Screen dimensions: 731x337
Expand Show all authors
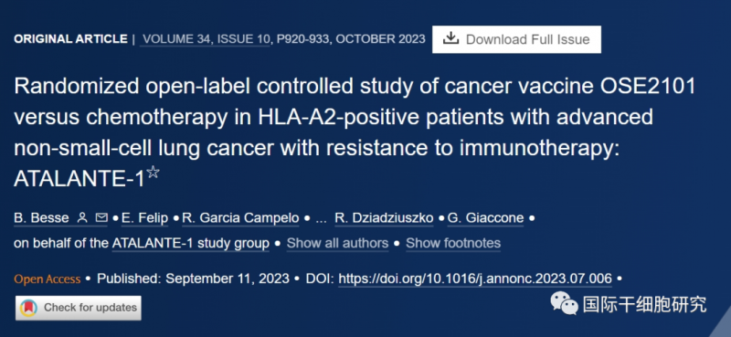click(x=337, y=243)
